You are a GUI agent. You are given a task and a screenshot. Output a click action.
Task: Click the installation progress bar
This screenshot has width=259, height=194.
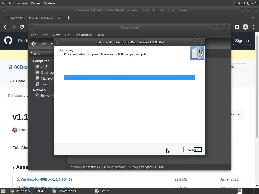[x=129, y=77]
